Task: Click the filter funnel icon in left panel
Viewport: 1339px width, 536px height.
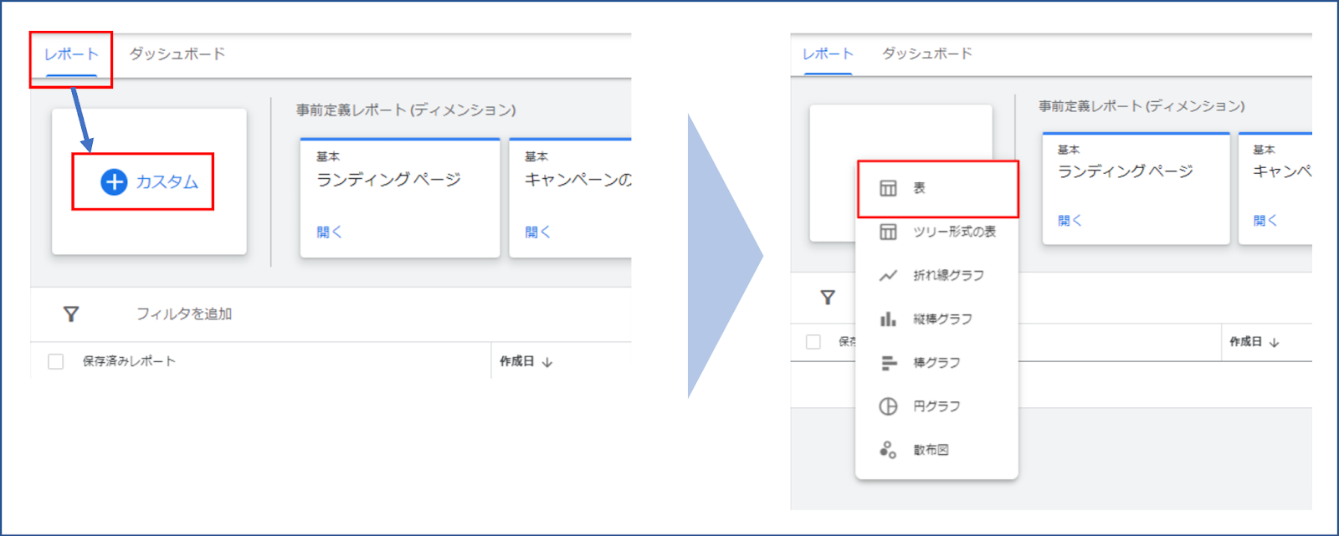Action: pyautogui.click(x=71, y=314)
